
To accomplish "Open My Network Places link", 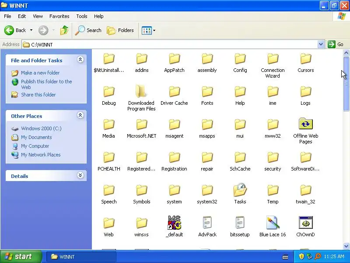I will 41,155.
